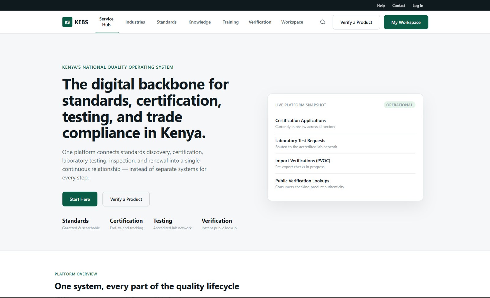
Task: Select the Import Verifications (PVOC) row
Action: (345, 163)
